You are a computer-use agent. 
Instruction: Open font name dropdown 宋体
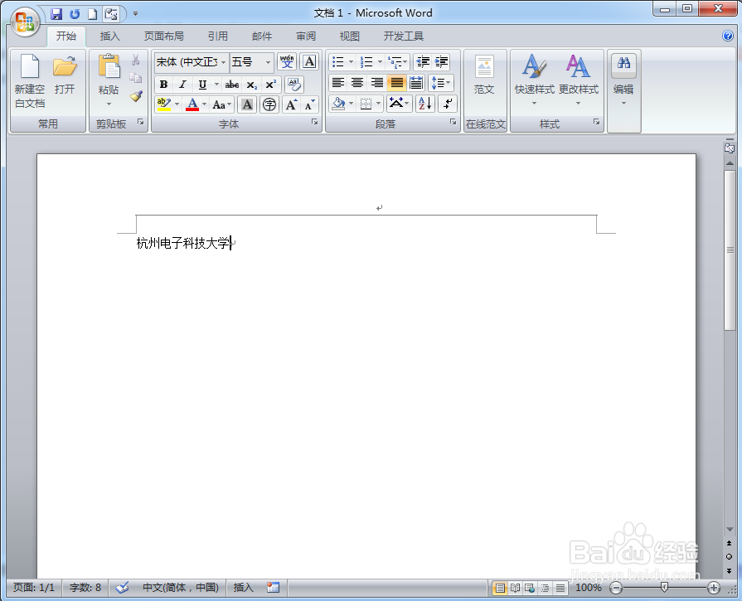(223, 62)
